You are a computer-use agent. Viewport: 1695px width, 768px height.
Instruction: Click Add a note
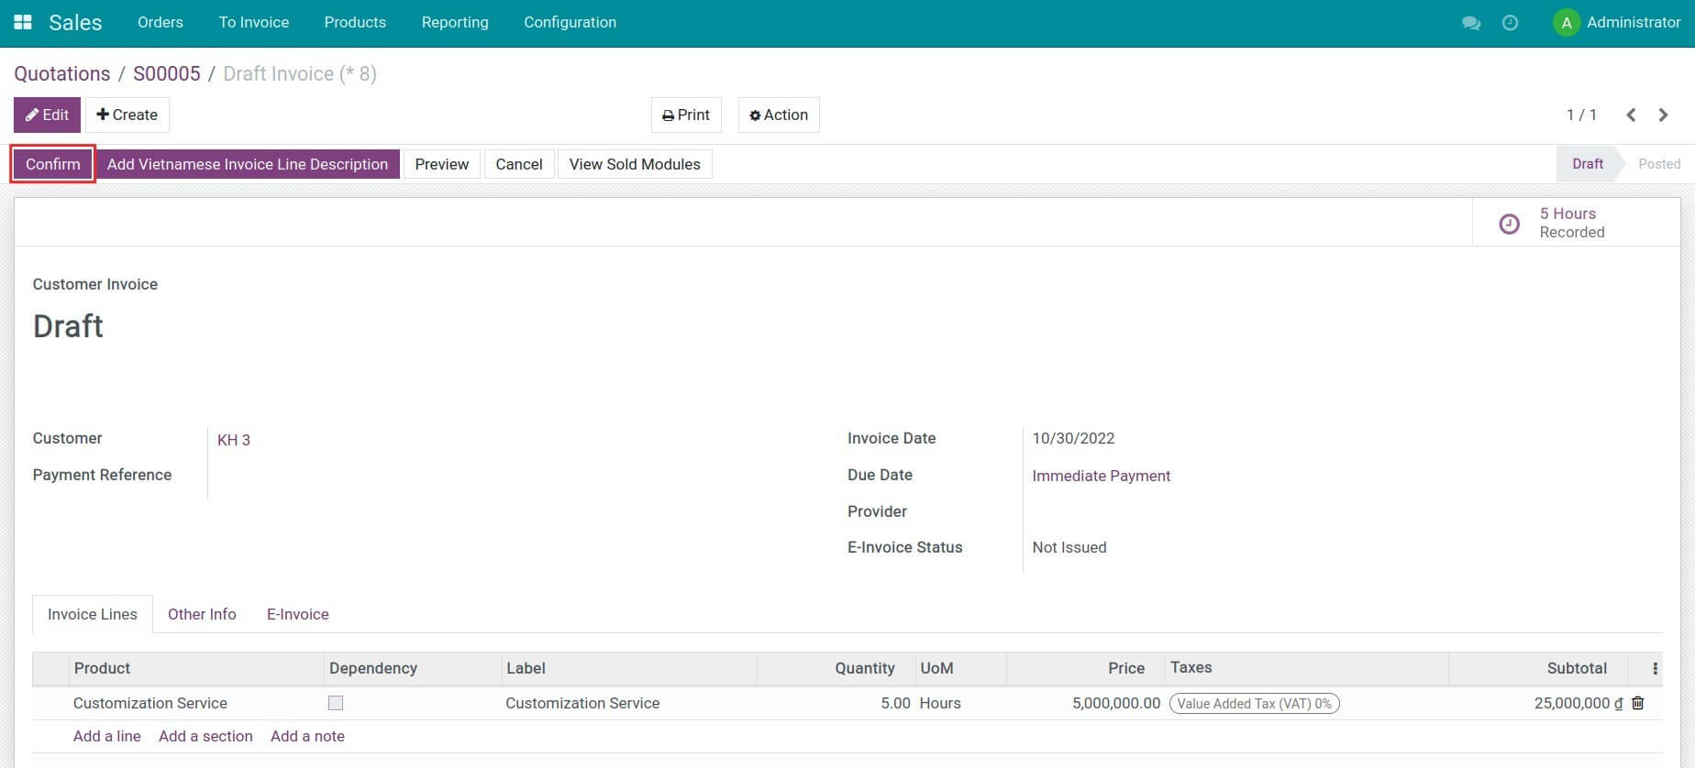click(x=307, y=736)
